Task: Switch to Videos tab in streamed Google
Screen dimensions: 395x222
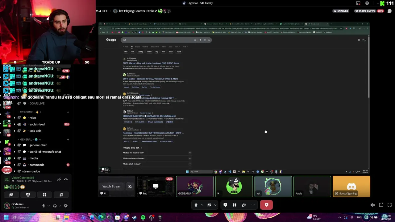Action: tap(164, 47)
